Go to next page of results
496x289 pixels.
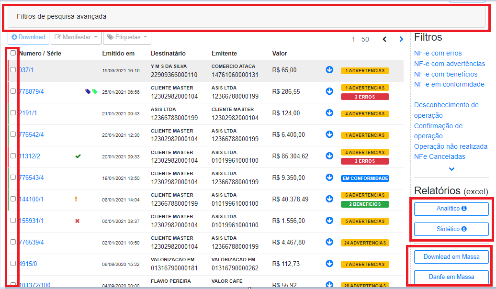pos(401,39)
